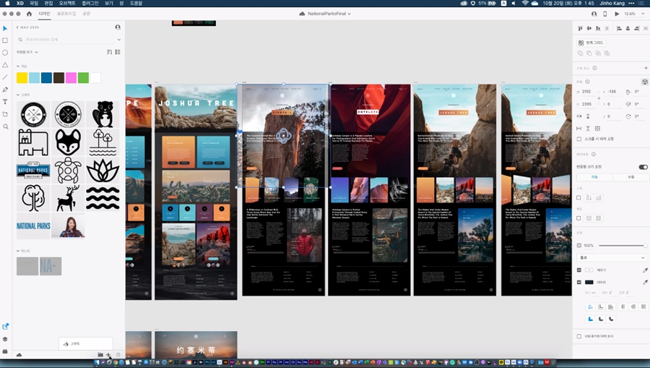Start desktop preview play button
The width and height of the screenshot is (650, 368).
pos(617,14)
